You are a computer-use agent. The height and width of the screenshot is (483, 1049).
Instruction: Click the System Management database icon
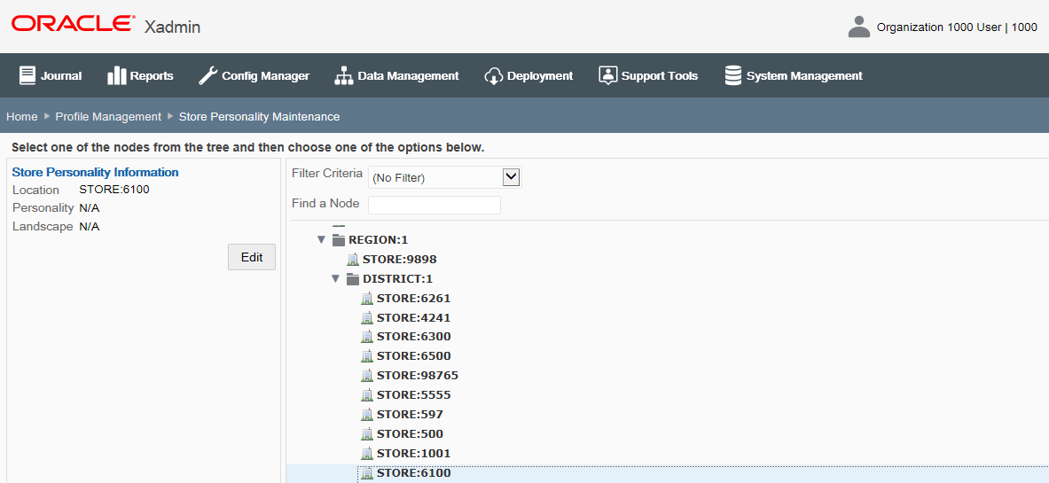click(x=733, y=75)
